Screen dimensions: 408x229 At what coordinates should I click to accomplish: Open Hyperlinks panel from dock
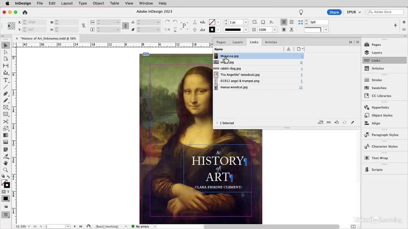pyautogui.click(x=380, y=108)
